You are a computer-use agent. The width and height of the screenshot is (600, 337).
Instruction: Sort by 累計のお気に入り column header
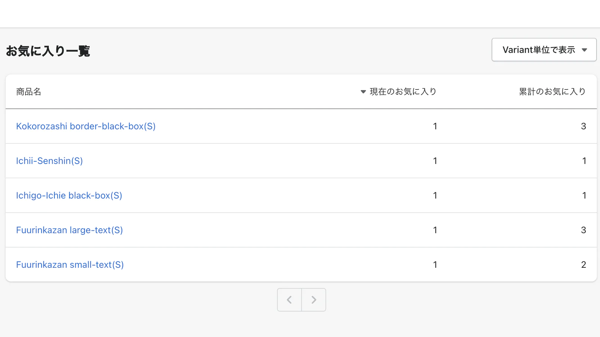[552, 92]
